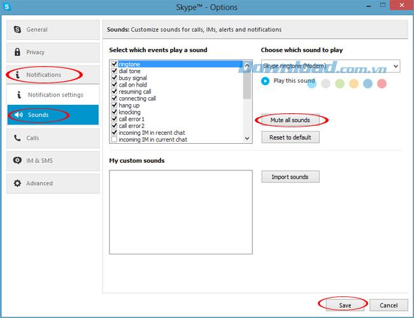Click the Notification settings info icon
The image size is (414, 318).
click(19, 95)
